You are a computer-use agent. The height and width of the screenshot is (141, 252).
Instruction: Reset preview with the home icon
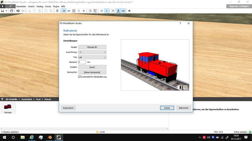click(x=185, y=87)
